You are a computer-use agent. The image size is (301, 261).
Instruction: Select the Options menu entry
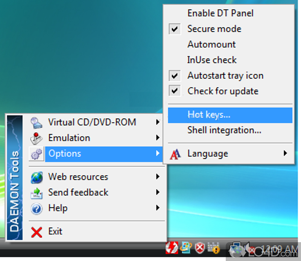(96, 154)
